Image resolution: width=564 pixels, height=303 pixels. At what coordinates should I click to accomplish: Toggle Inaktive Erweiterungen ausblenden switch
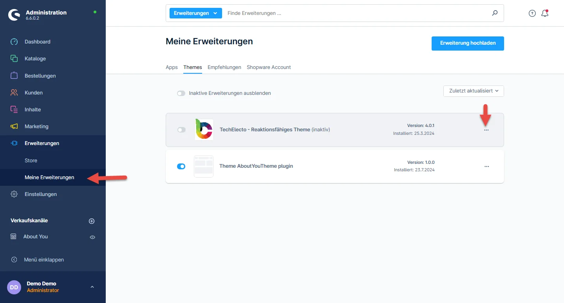point(181,93)
